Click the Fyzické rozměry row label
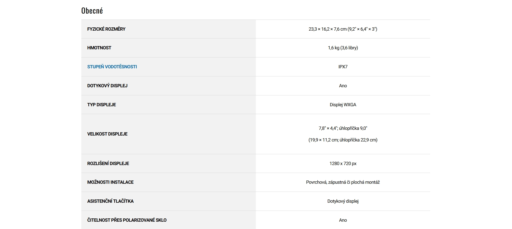512x229 pixels. pos(106,29)
